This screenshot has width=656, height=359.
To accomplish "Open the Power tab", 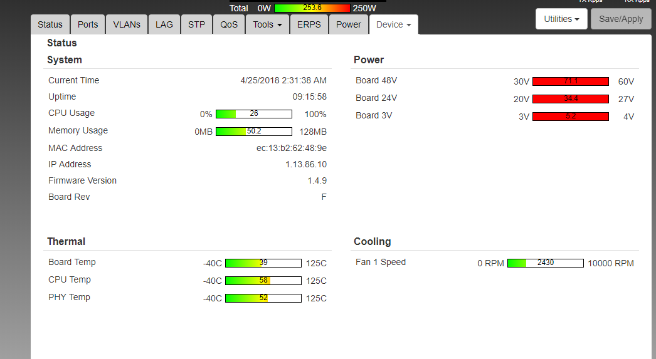I will point(349,24).
